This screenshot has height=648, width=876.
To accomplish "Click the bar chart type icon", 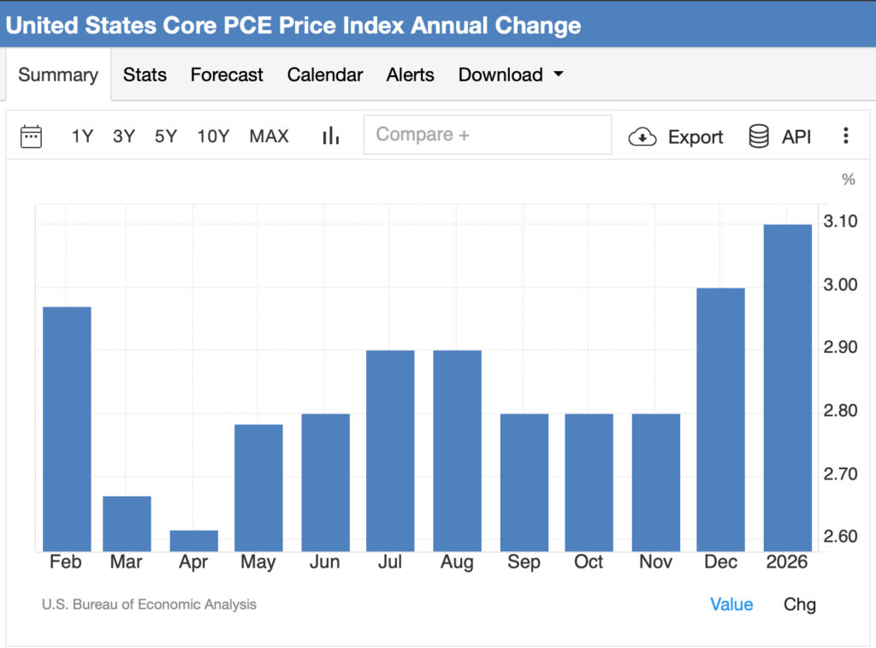I will pos(331,136).
